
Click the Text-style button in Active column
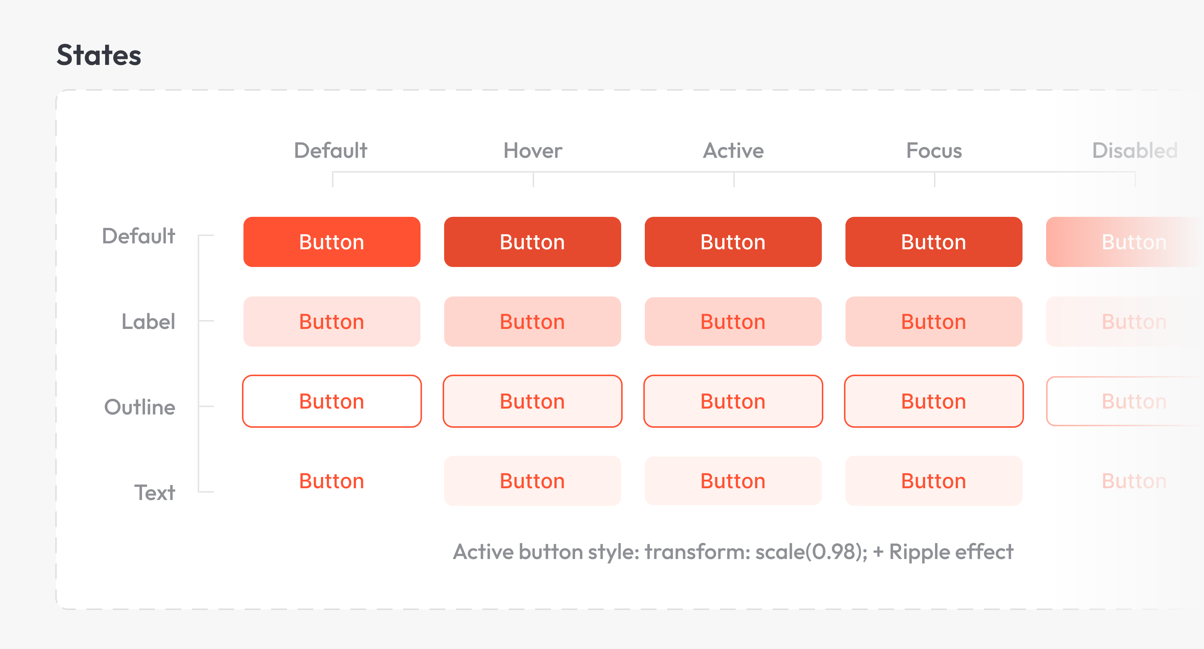[733, 481]
